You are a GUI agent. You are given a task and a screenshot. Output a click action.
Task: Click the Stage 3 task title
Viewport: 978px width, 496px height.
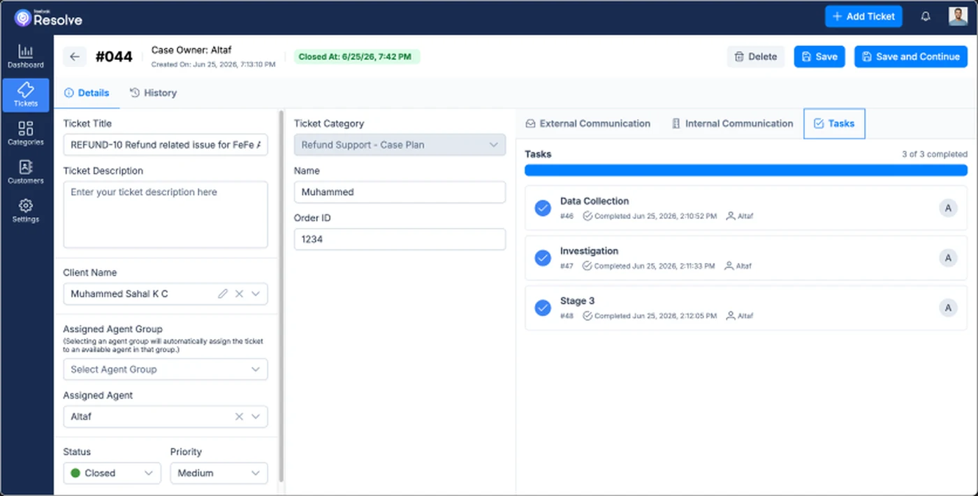pos(577,301)
